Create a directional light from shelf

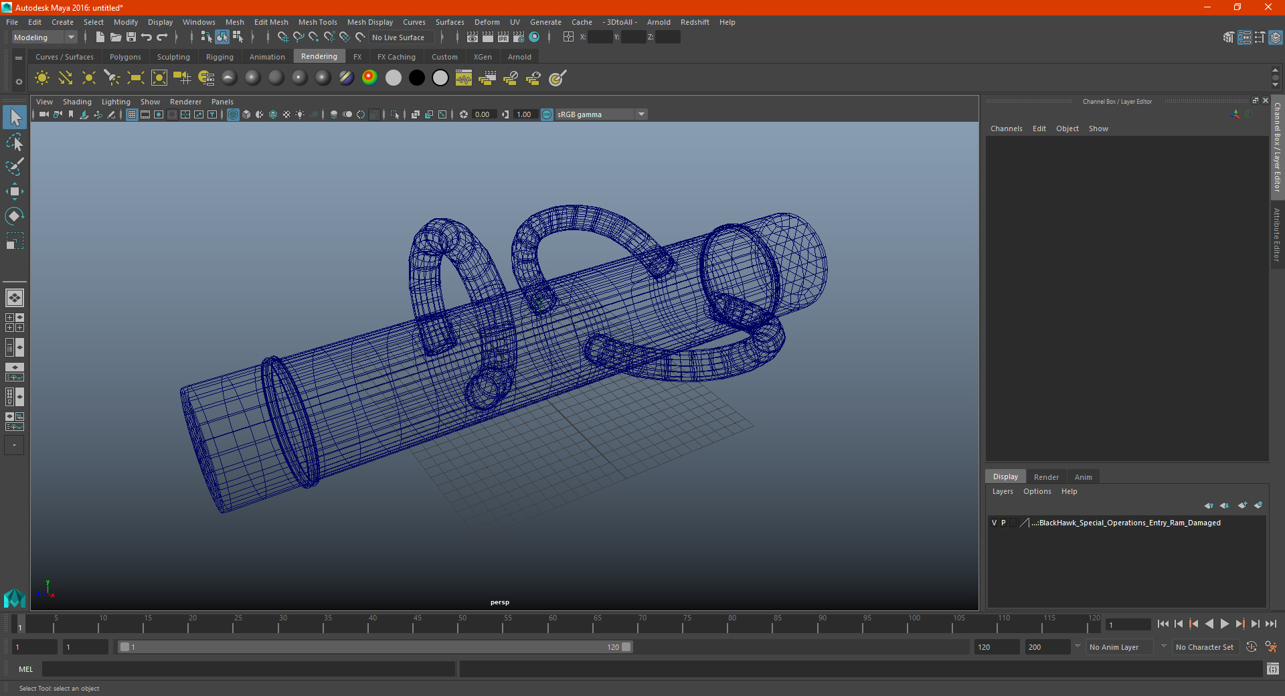tap(66, 78)
